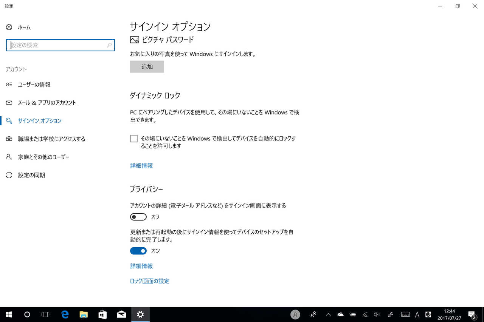Click the ピクチャ パスワード picture icon

[134, 39]
